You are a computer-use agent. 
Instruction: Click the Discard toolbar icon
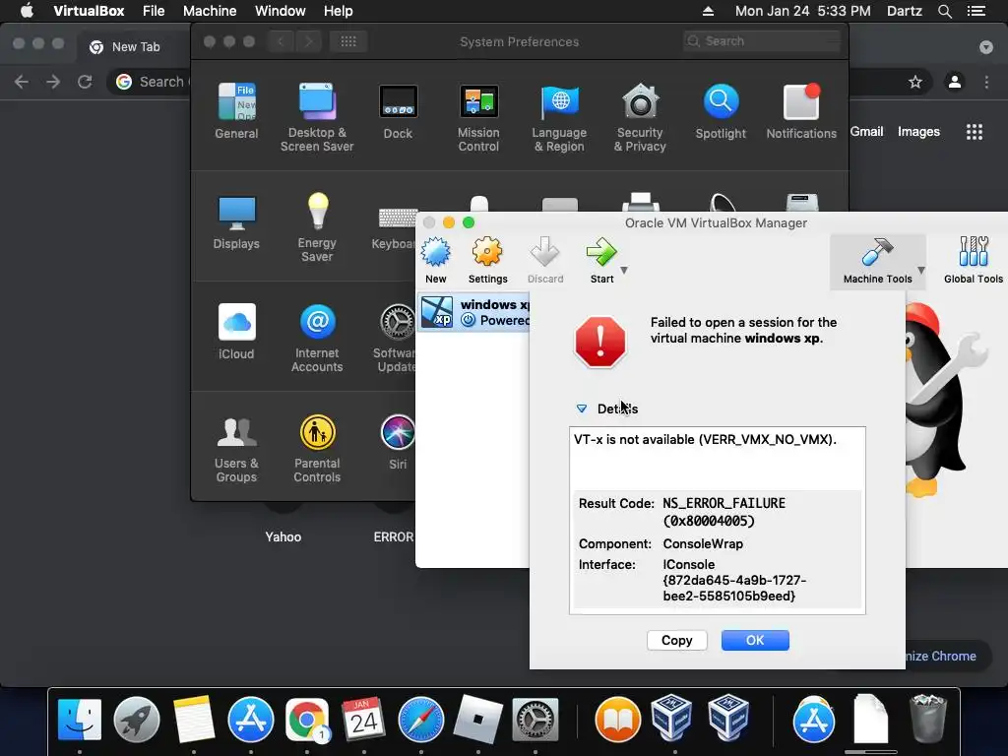tap(545, 260)
